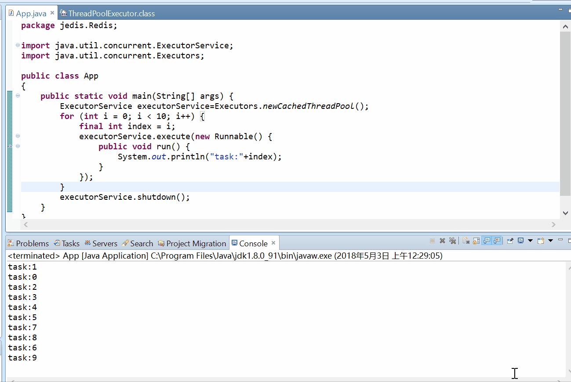The height and width of the screenshot is (382, 571).
Task: Switch to the ThreadPoolExecutor.class editor tab
Action: click(111, 14)
